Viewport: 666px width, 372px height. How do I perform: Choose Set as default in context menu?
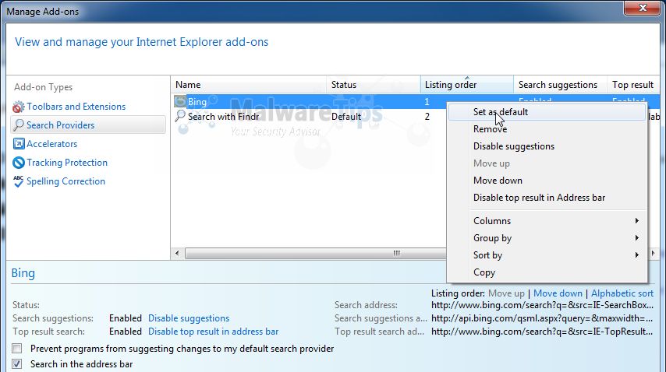pos(547,112)
